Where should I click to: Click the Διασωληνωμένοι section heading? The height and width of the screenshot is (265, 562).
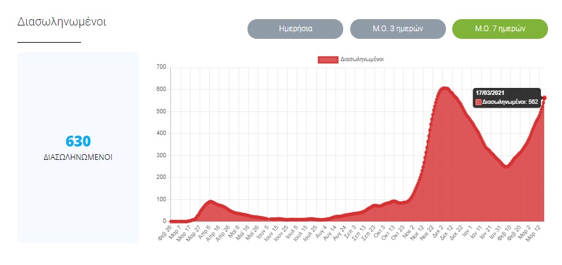61,22
